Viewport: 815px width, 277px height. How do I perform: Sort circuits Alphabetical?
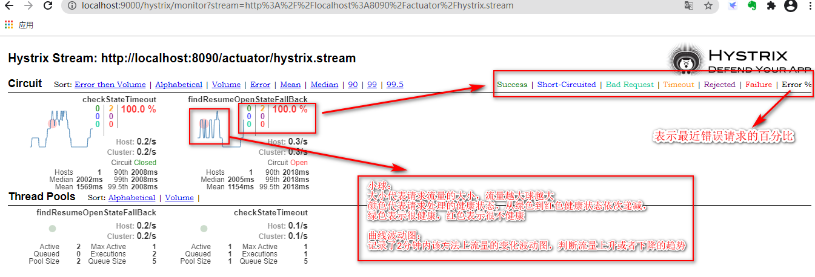179,85
